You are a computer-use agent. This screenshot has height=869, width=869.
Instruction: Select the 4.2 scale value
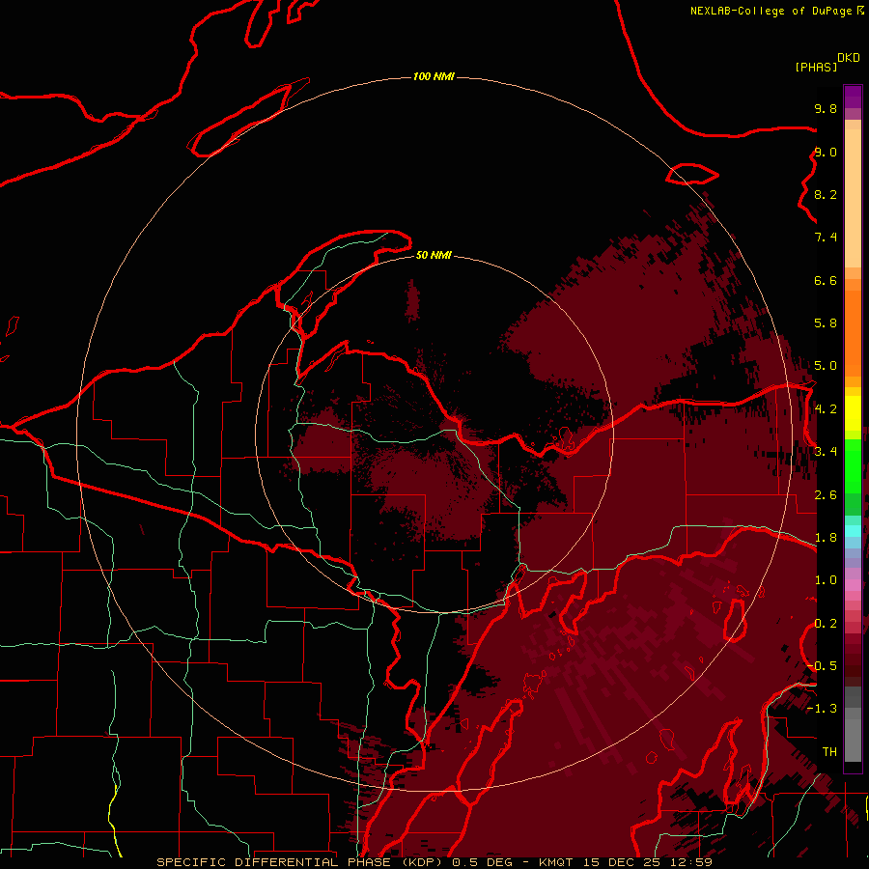coord(826,409)
